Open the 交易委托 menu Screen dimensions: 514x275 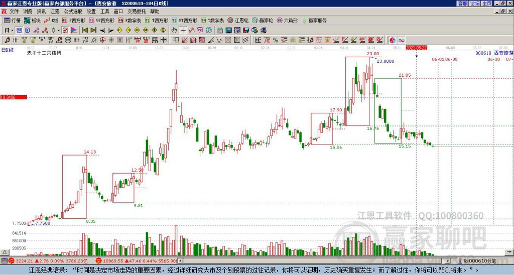point(137,12)
